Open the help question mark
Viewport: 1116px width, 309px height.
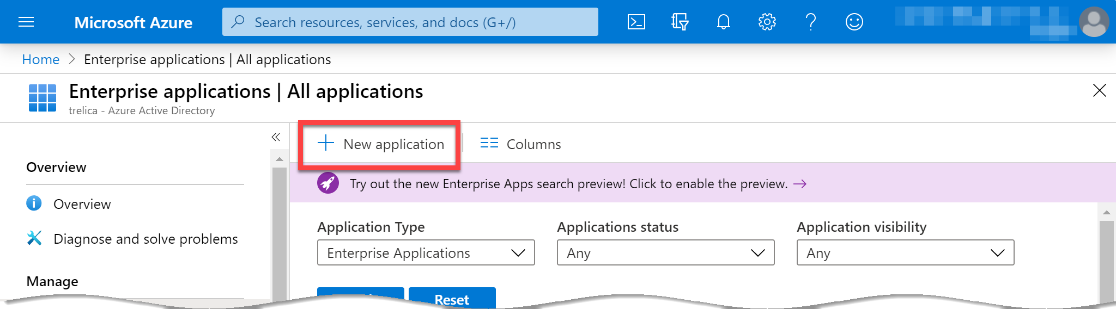point(811,22)
